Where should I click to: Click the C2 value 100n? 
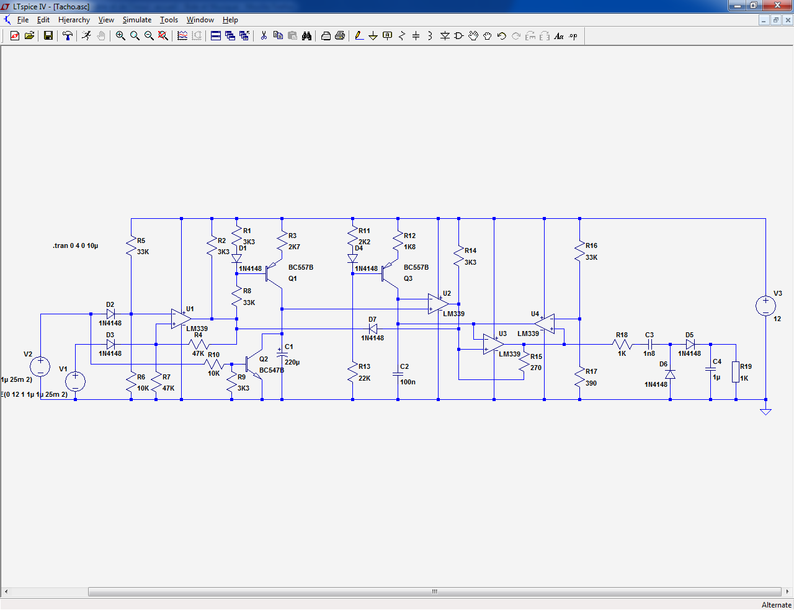408,382
